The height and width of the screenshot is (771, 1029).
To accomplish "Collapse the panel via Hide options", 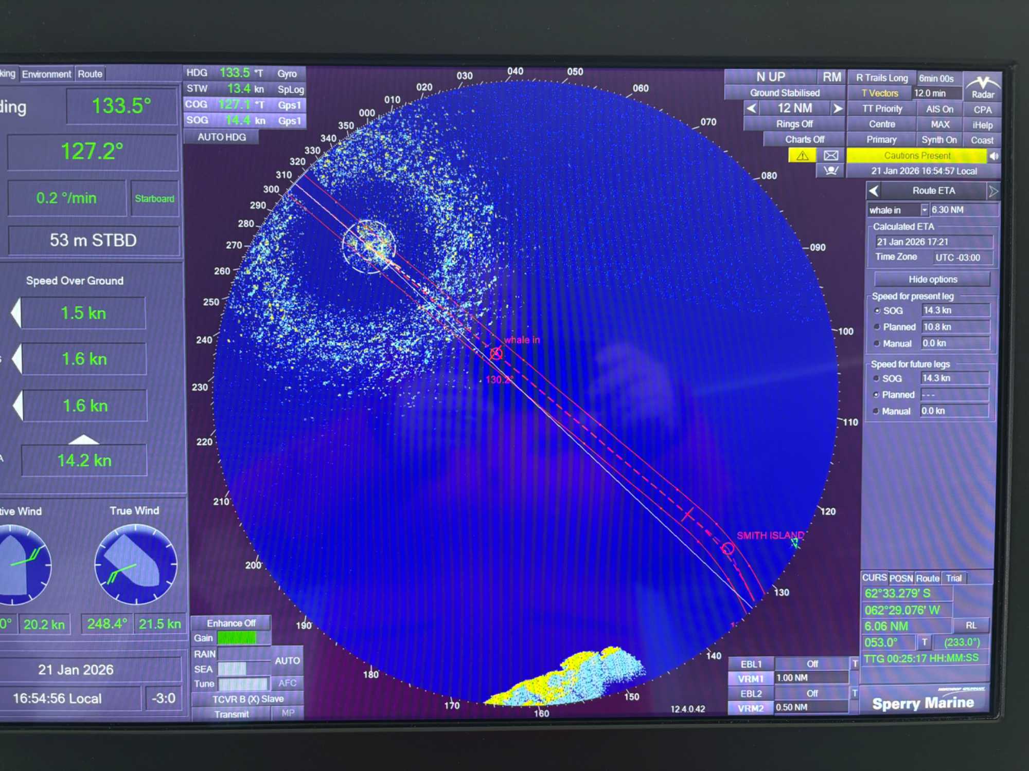I will [932, 280].
